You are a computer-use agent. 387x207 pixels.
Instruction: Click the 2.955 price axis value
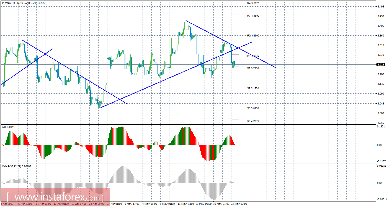pyautogui.click(x=380, y=123)
